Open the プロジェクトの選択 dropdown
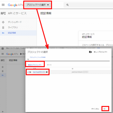 pyautogui.click(x=38, y=5)
